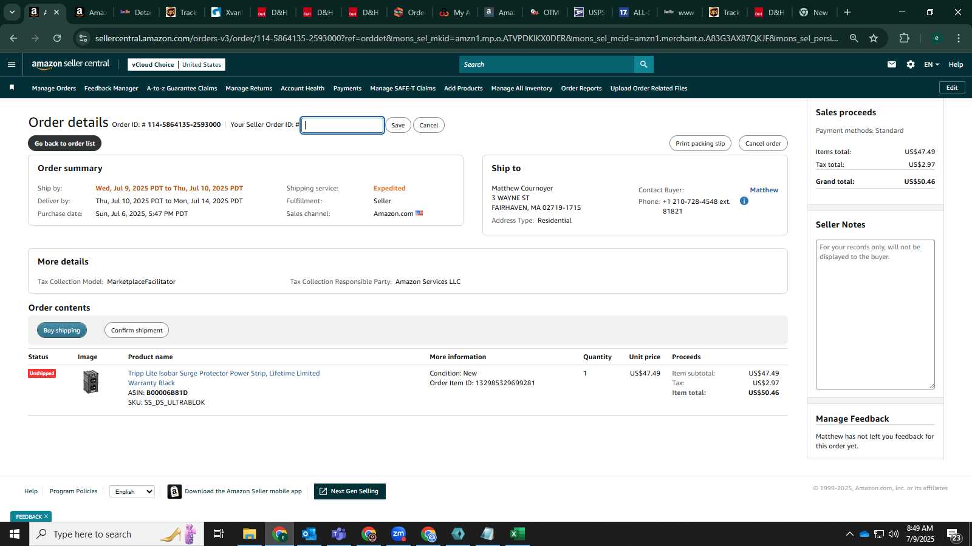Bookmark this page with star icon
This screenshot has height=546, width=972.
[874, 38]
